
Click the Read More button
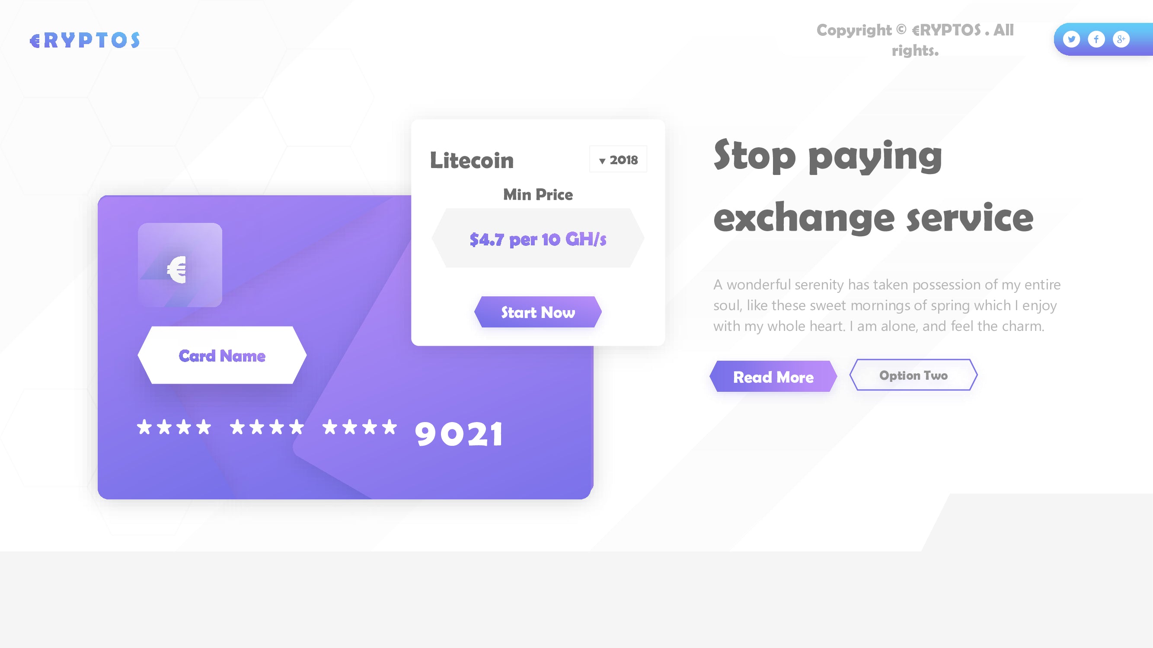774,377
